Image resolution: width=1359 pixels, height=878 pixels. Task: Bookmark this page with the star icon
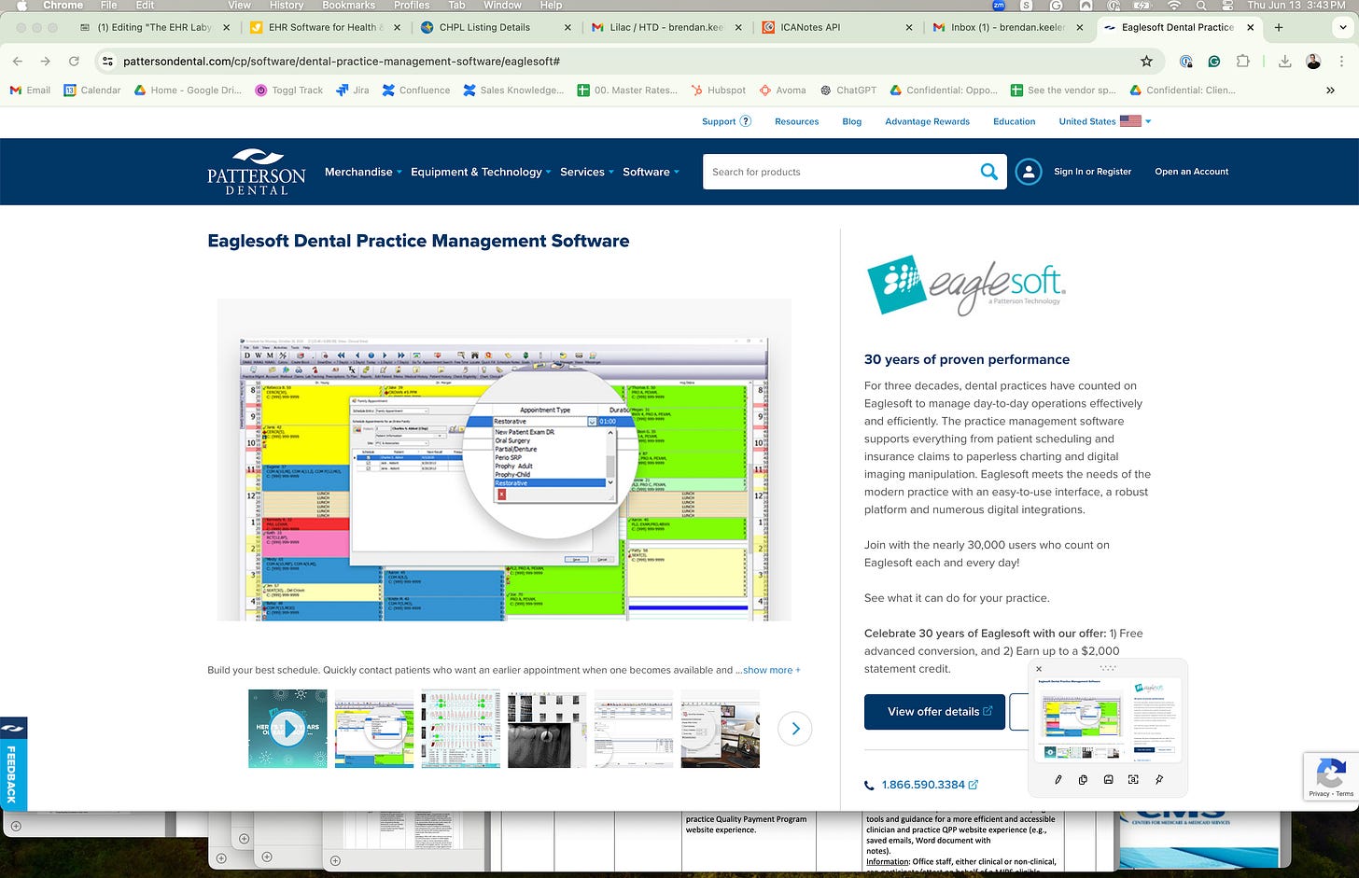coord(1146,61)
